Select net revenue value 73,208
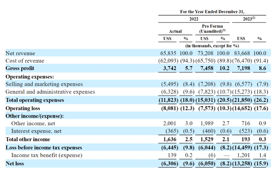 pyautogui.click(x=205, y=53)
